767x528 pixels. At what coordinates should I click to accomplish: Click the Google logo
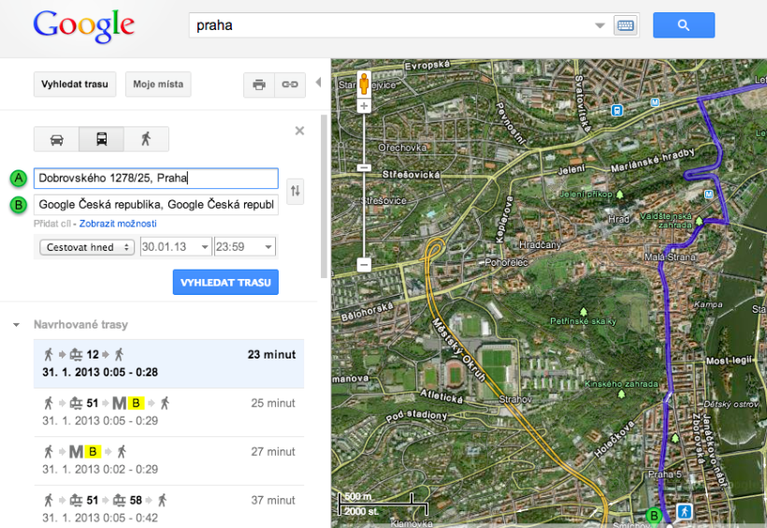(83, 26)
